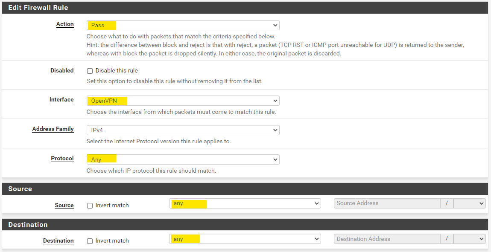Click the underlined Protocol field label

point(62,159)
